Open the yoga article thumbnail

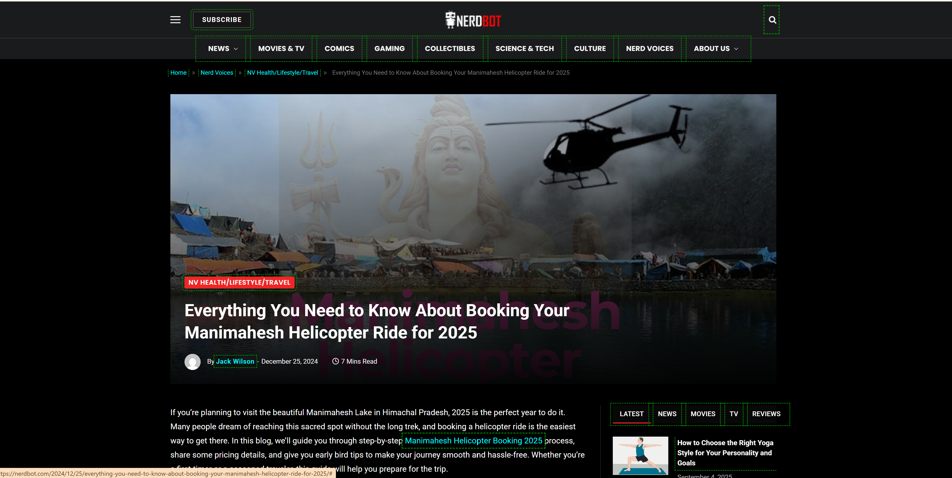(x=640, y=456)
